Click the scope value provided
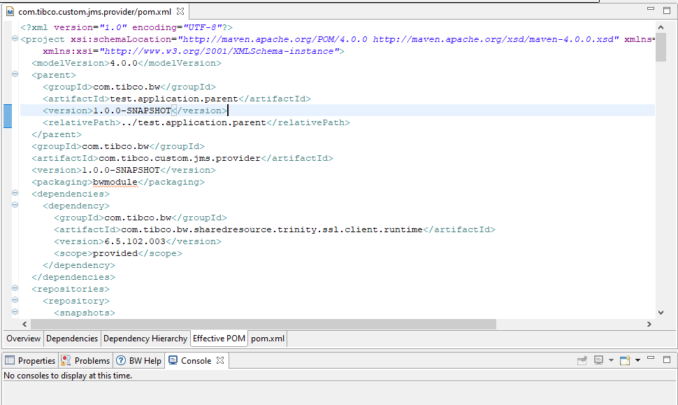 (x=115, y=253)
